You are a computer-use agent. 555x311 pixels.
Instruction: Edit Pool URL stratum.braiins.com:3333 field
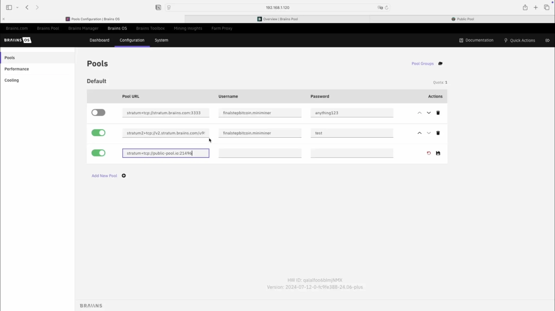click(x=166, y=113)
